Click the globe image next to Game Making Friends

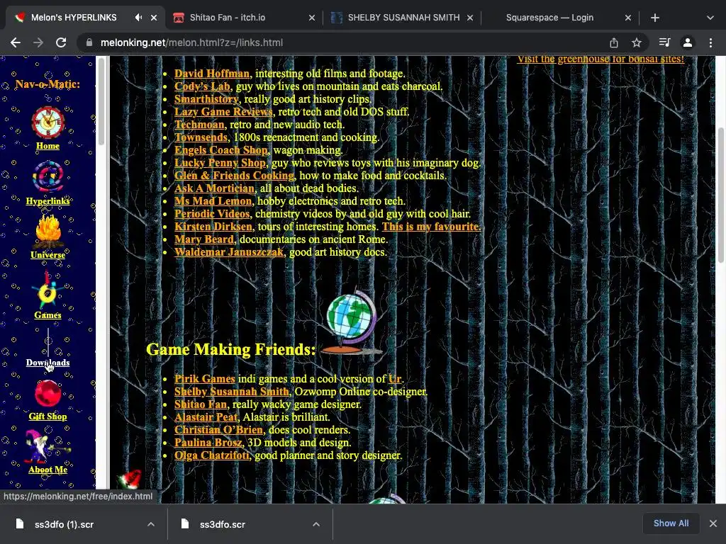352,321
